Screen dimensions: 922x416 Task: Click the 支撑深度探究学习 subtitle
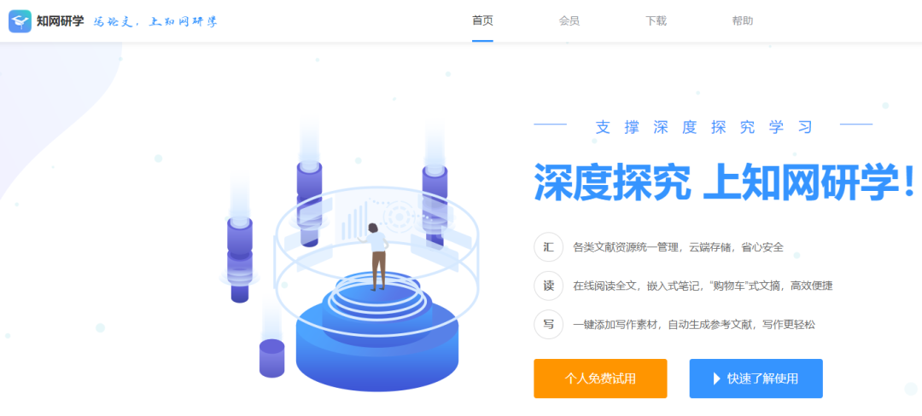(x=703, y=127)
